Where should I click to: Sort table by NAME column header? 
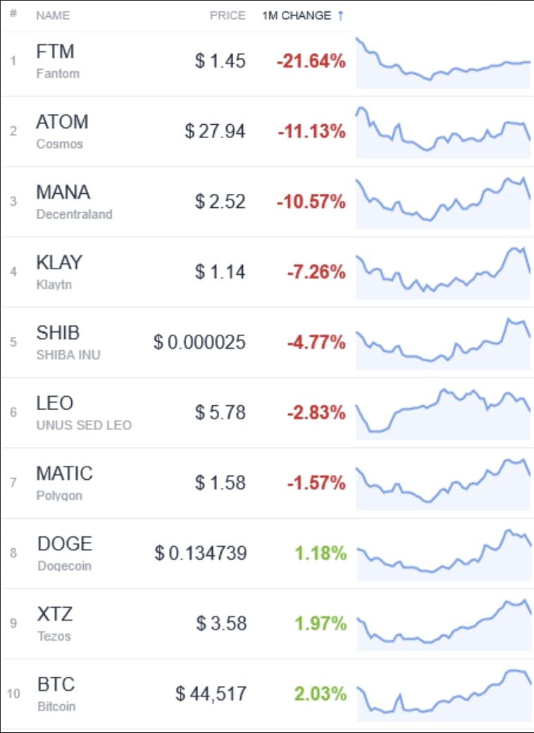pyautogui.click(x=53, y=16)
